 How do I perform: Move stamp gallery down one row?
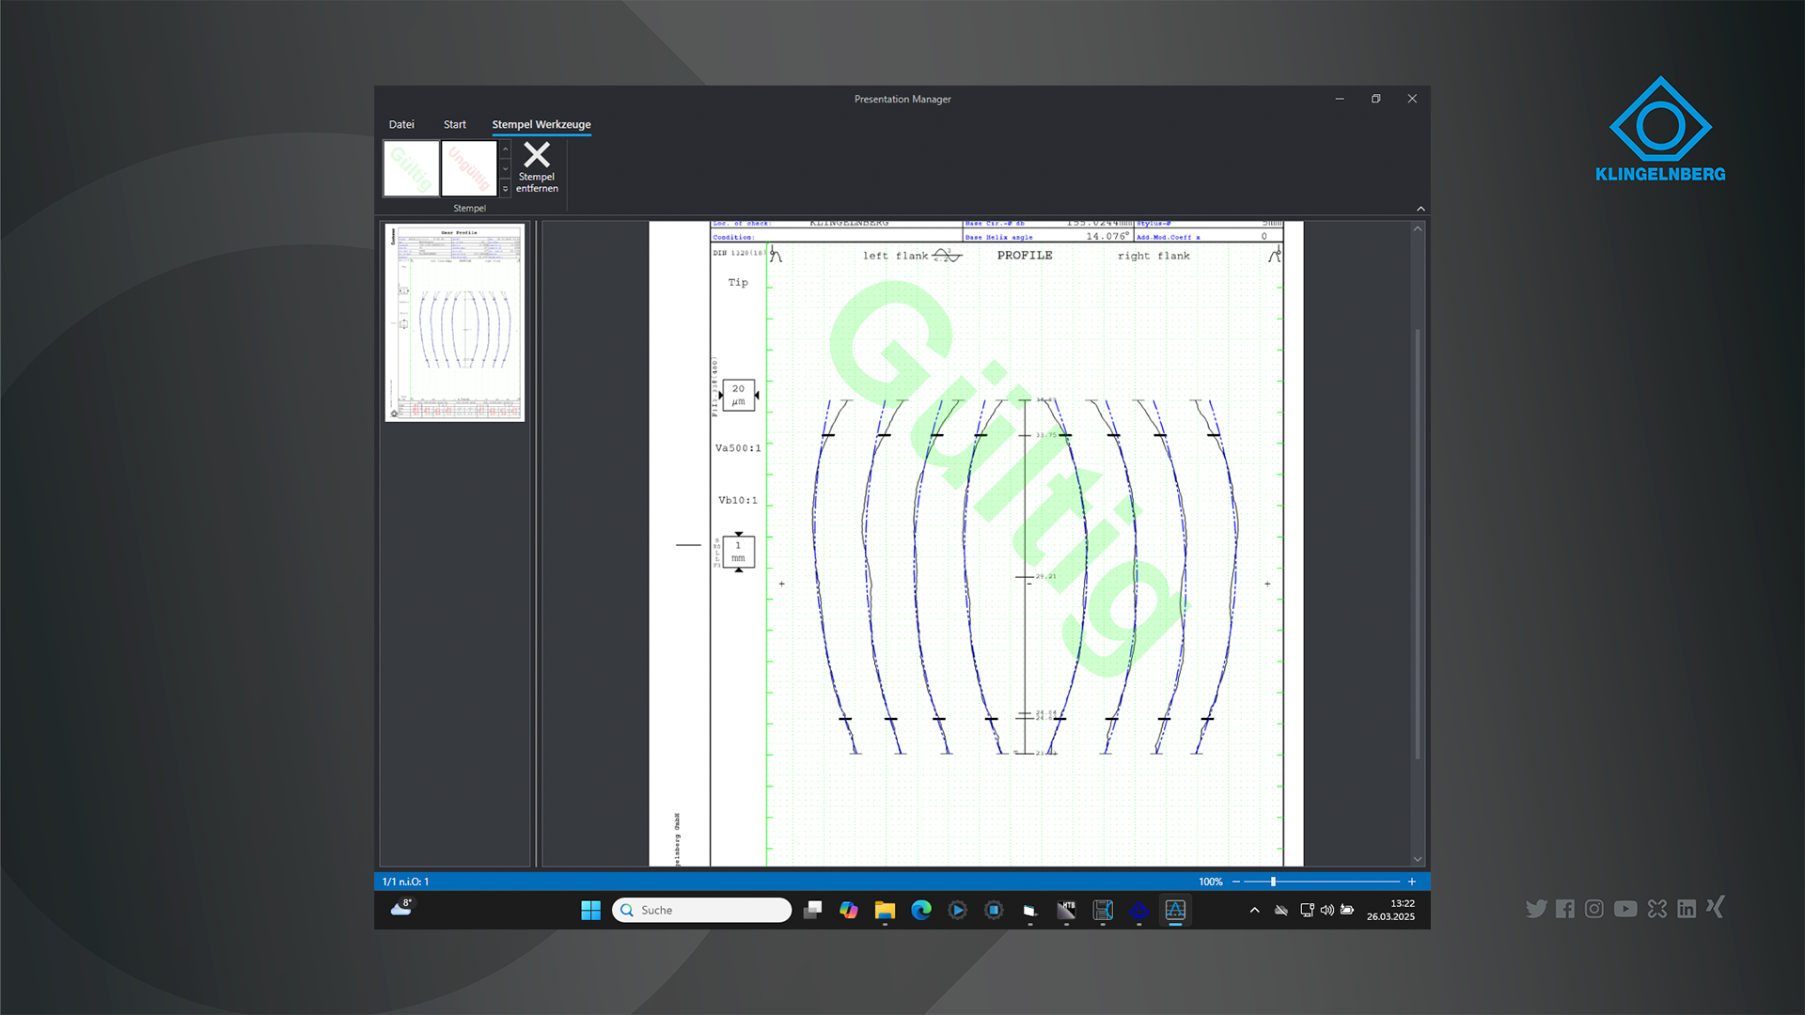pyautogui.click(x=505, y=169)
